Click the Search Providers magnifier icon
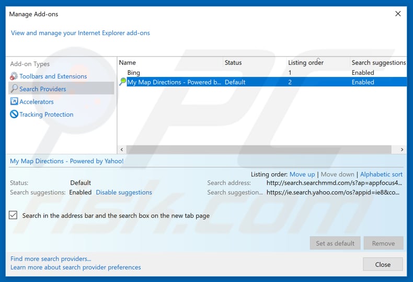The image size is (413, 282). tap(14, 88)
